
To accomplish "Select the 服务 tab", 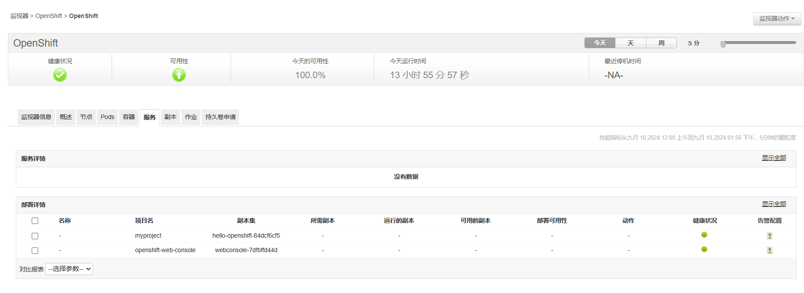I will click(x=149, y=118).
